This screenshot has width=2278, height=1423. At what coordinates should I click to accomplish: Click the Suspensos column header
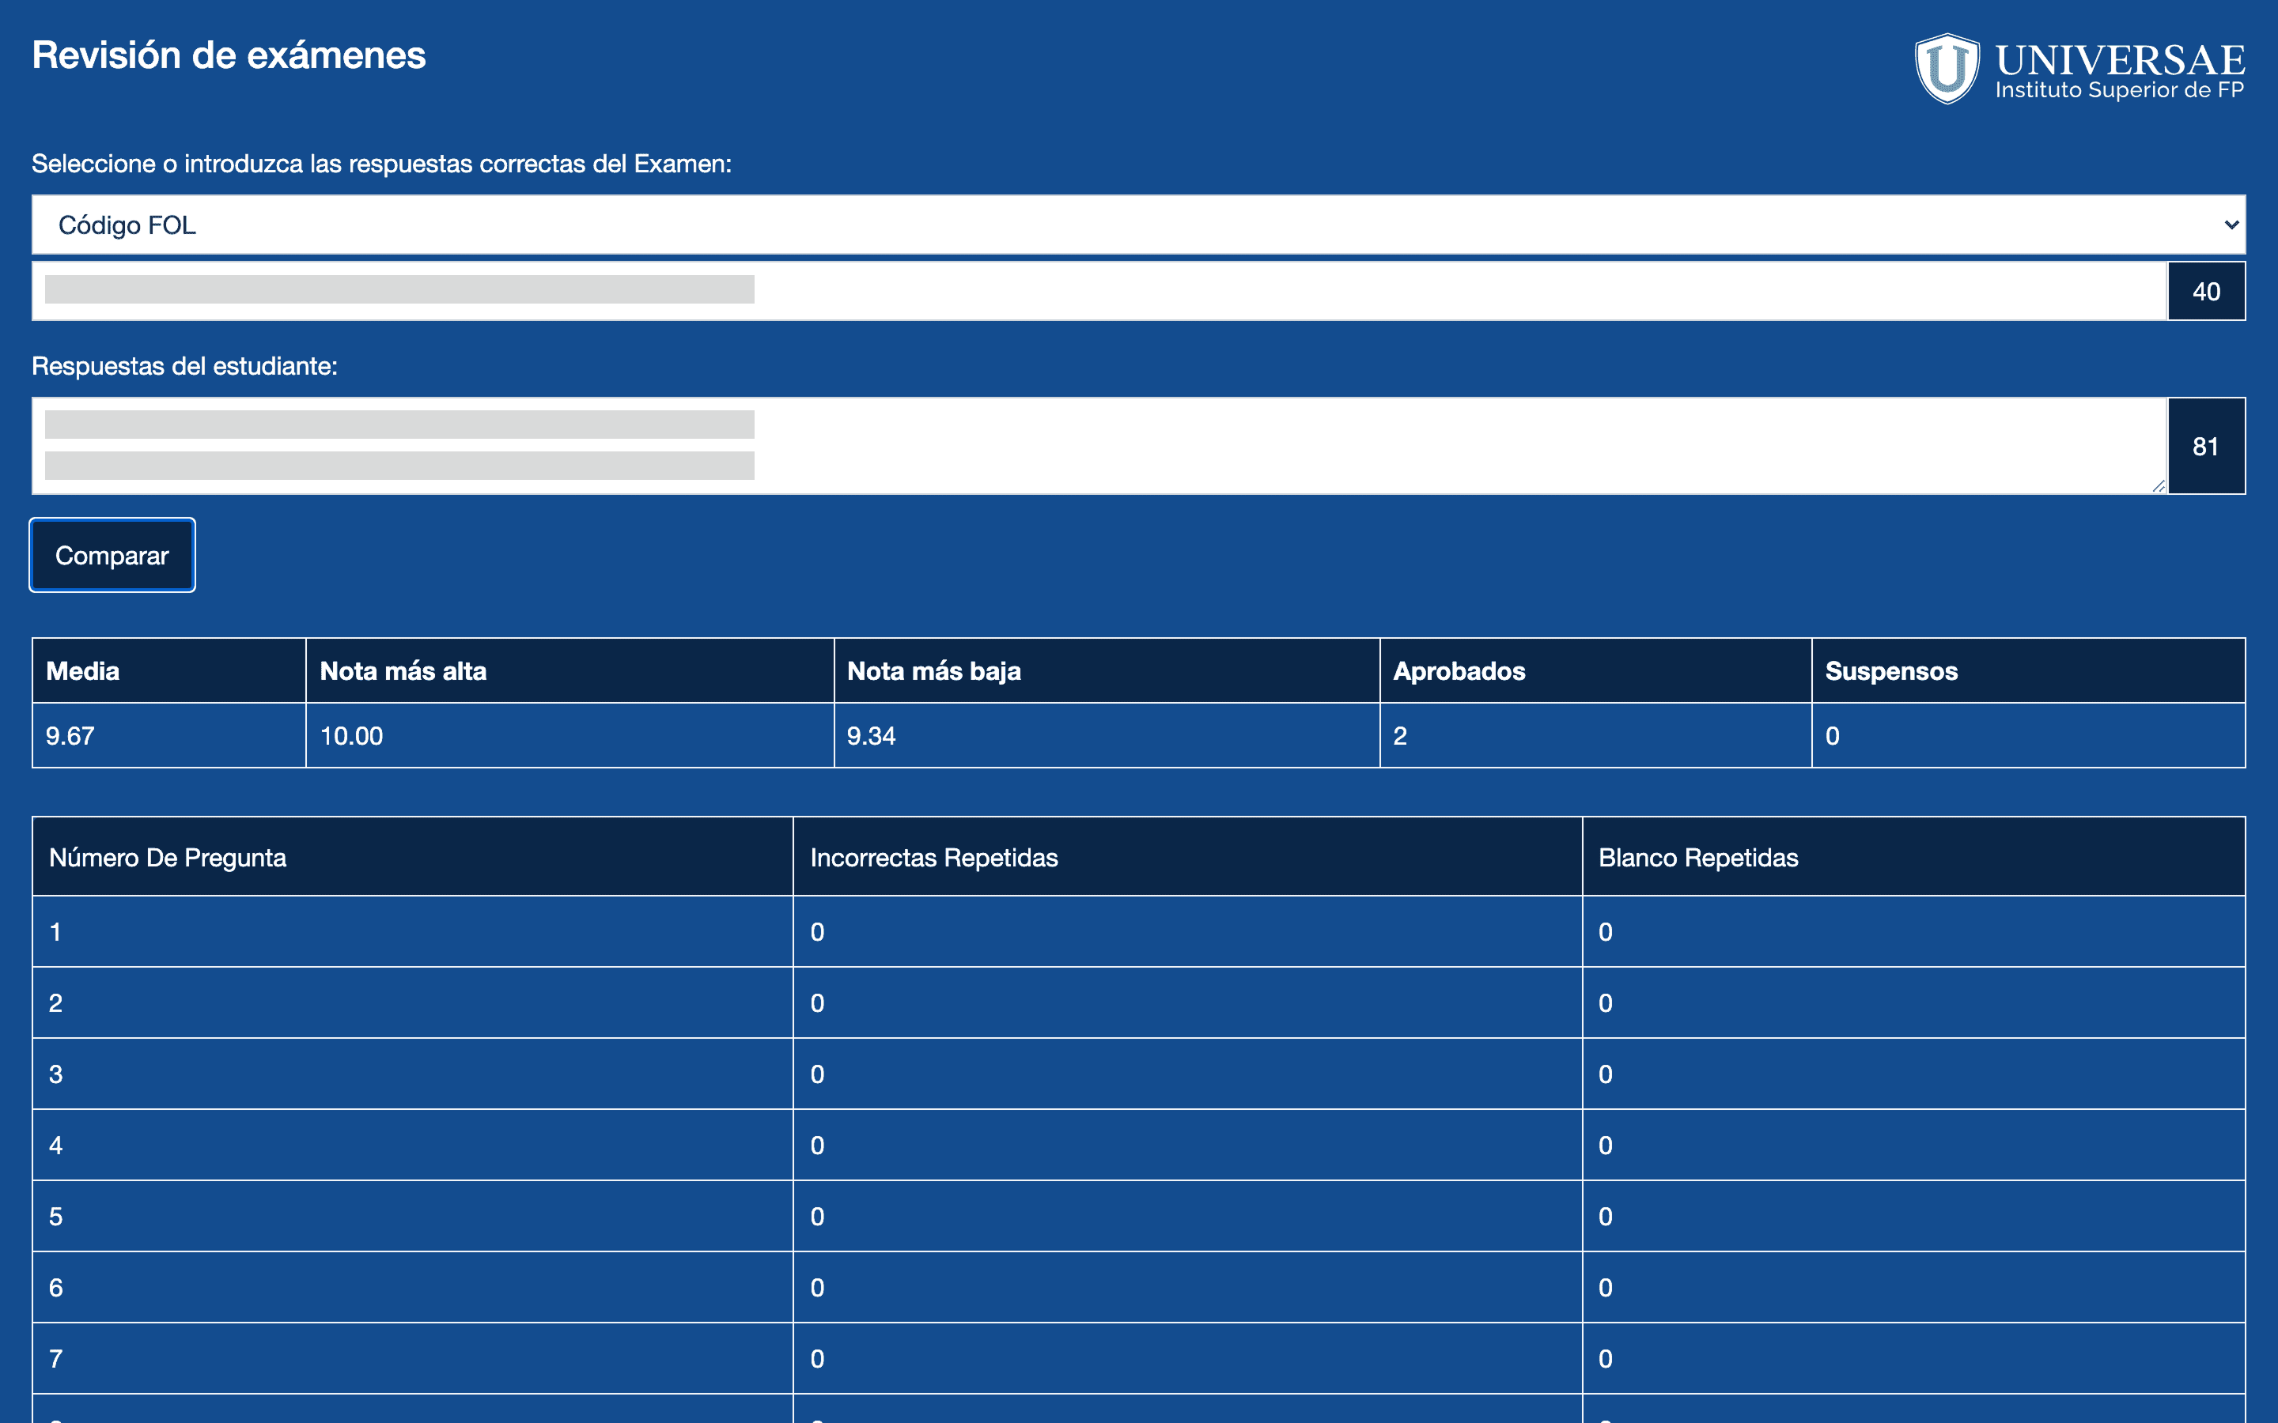[x=2029, y=671]
